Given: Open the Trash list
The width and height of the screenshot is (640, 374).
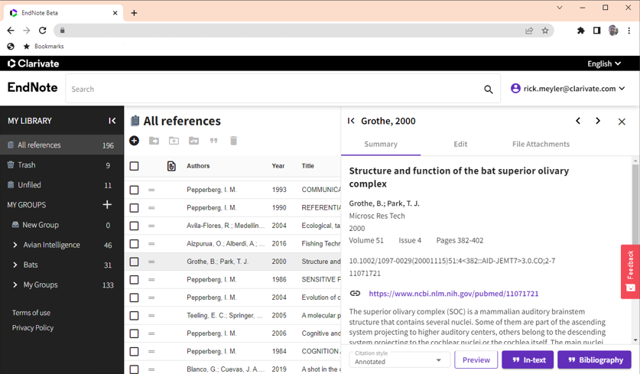Looking at the screenshot, I should coord(62,165).
